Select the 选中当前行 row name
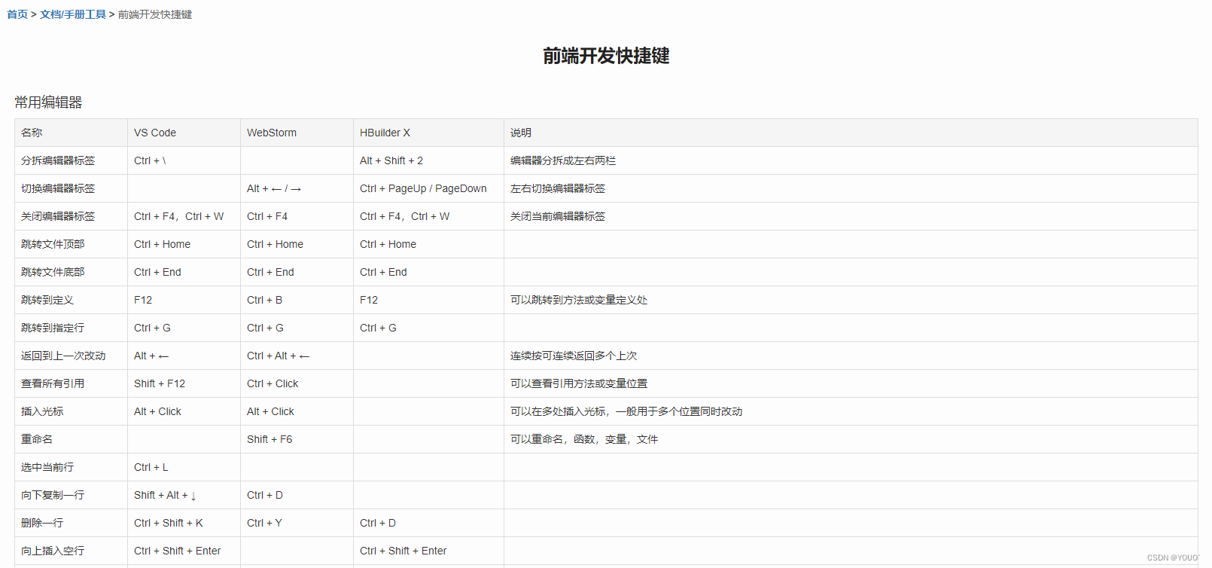 [47, 467]
